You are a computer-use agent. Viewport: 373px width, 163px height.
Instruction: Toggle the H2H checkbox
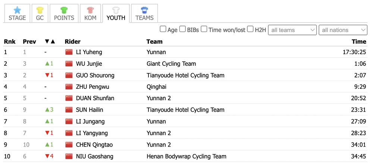tap(250, 29)
